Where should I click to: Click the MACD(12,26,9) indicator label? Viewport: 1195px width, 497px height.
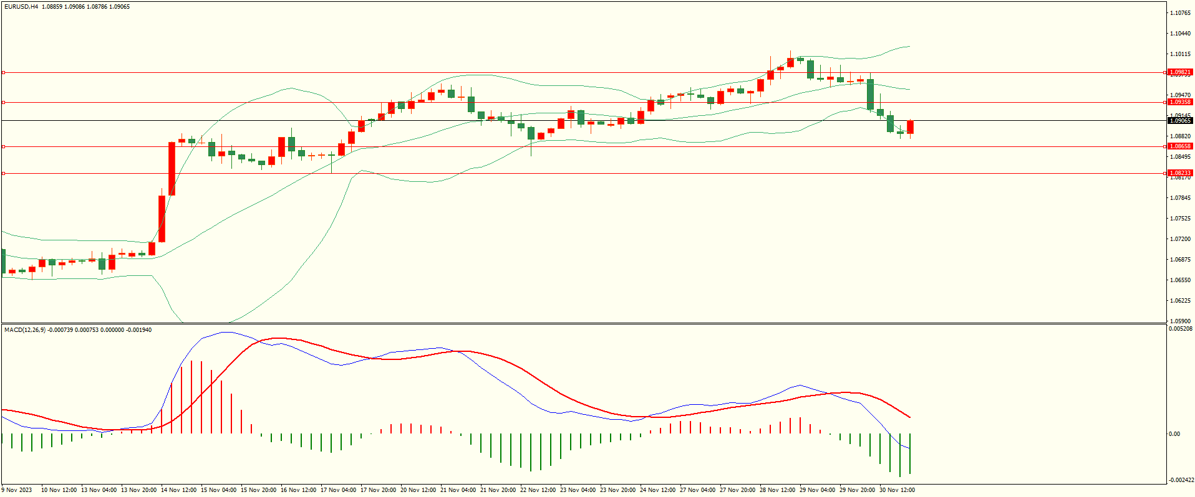[x=25, y=329]
